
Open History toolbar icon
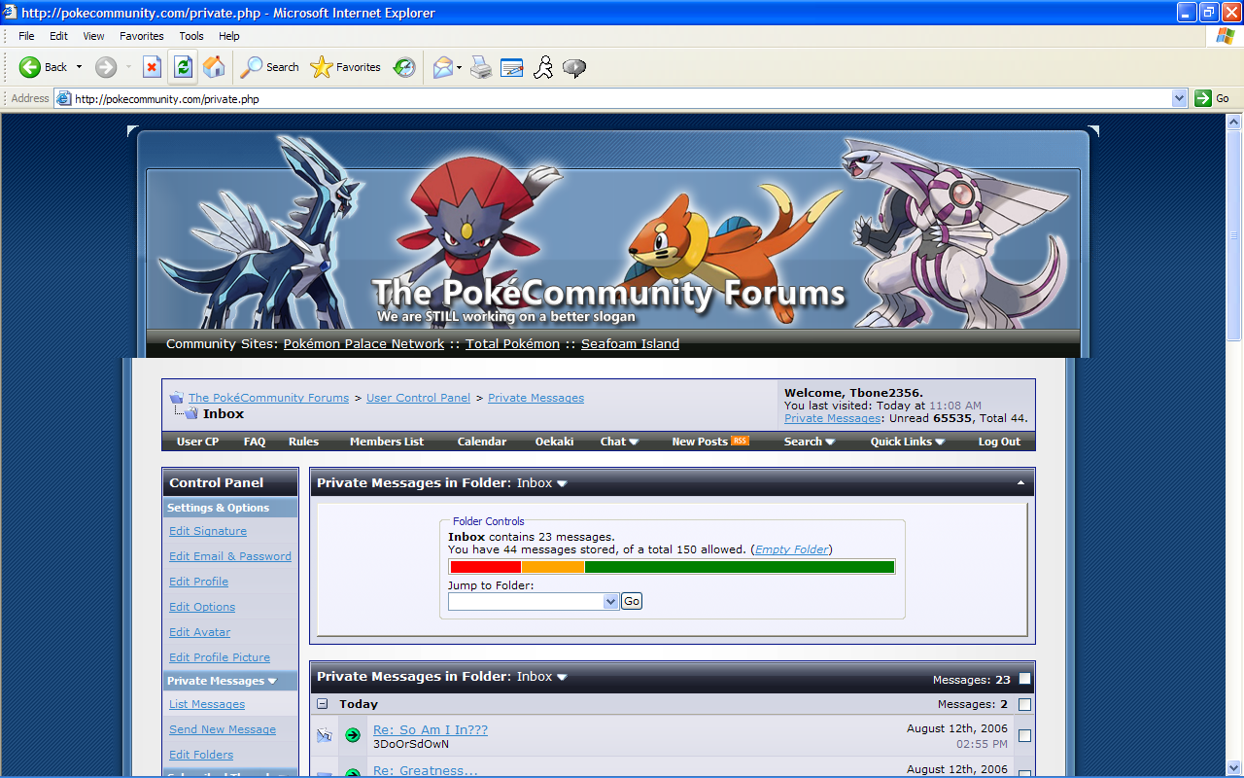404,67
